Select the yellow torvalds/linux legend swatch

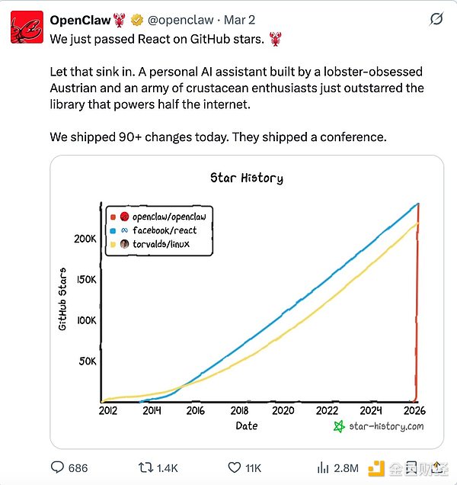[x=112, y=244]
